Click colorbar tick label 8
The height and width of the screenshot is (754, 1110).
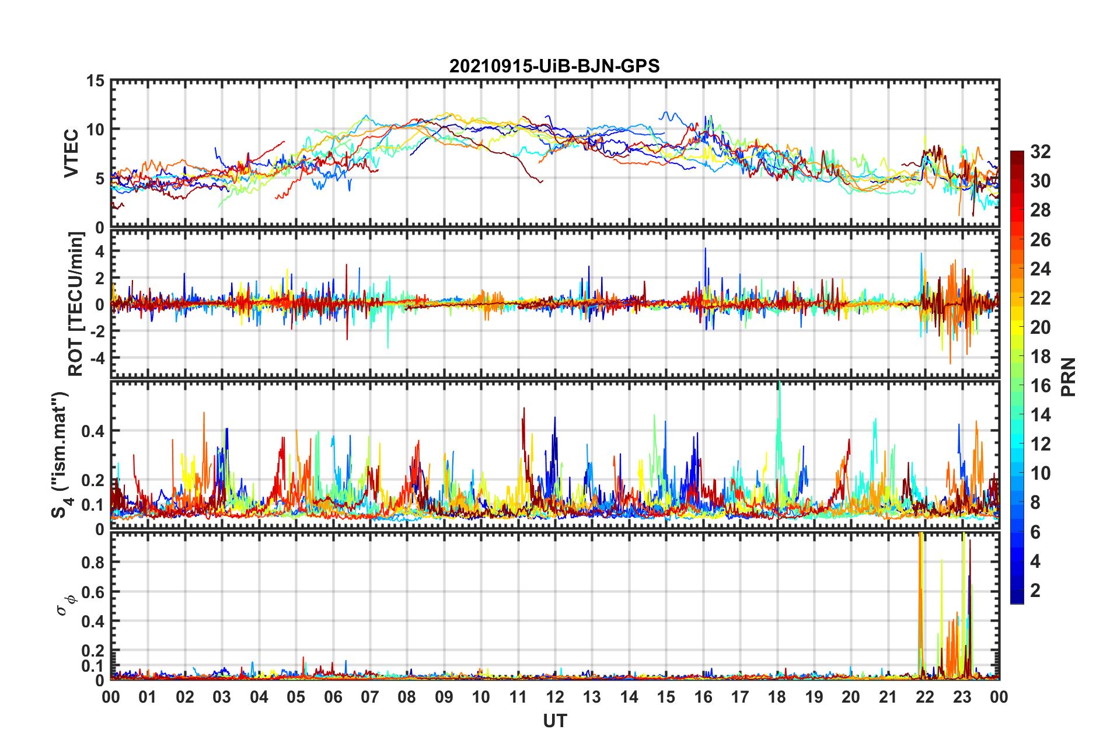pos(1035,502)
